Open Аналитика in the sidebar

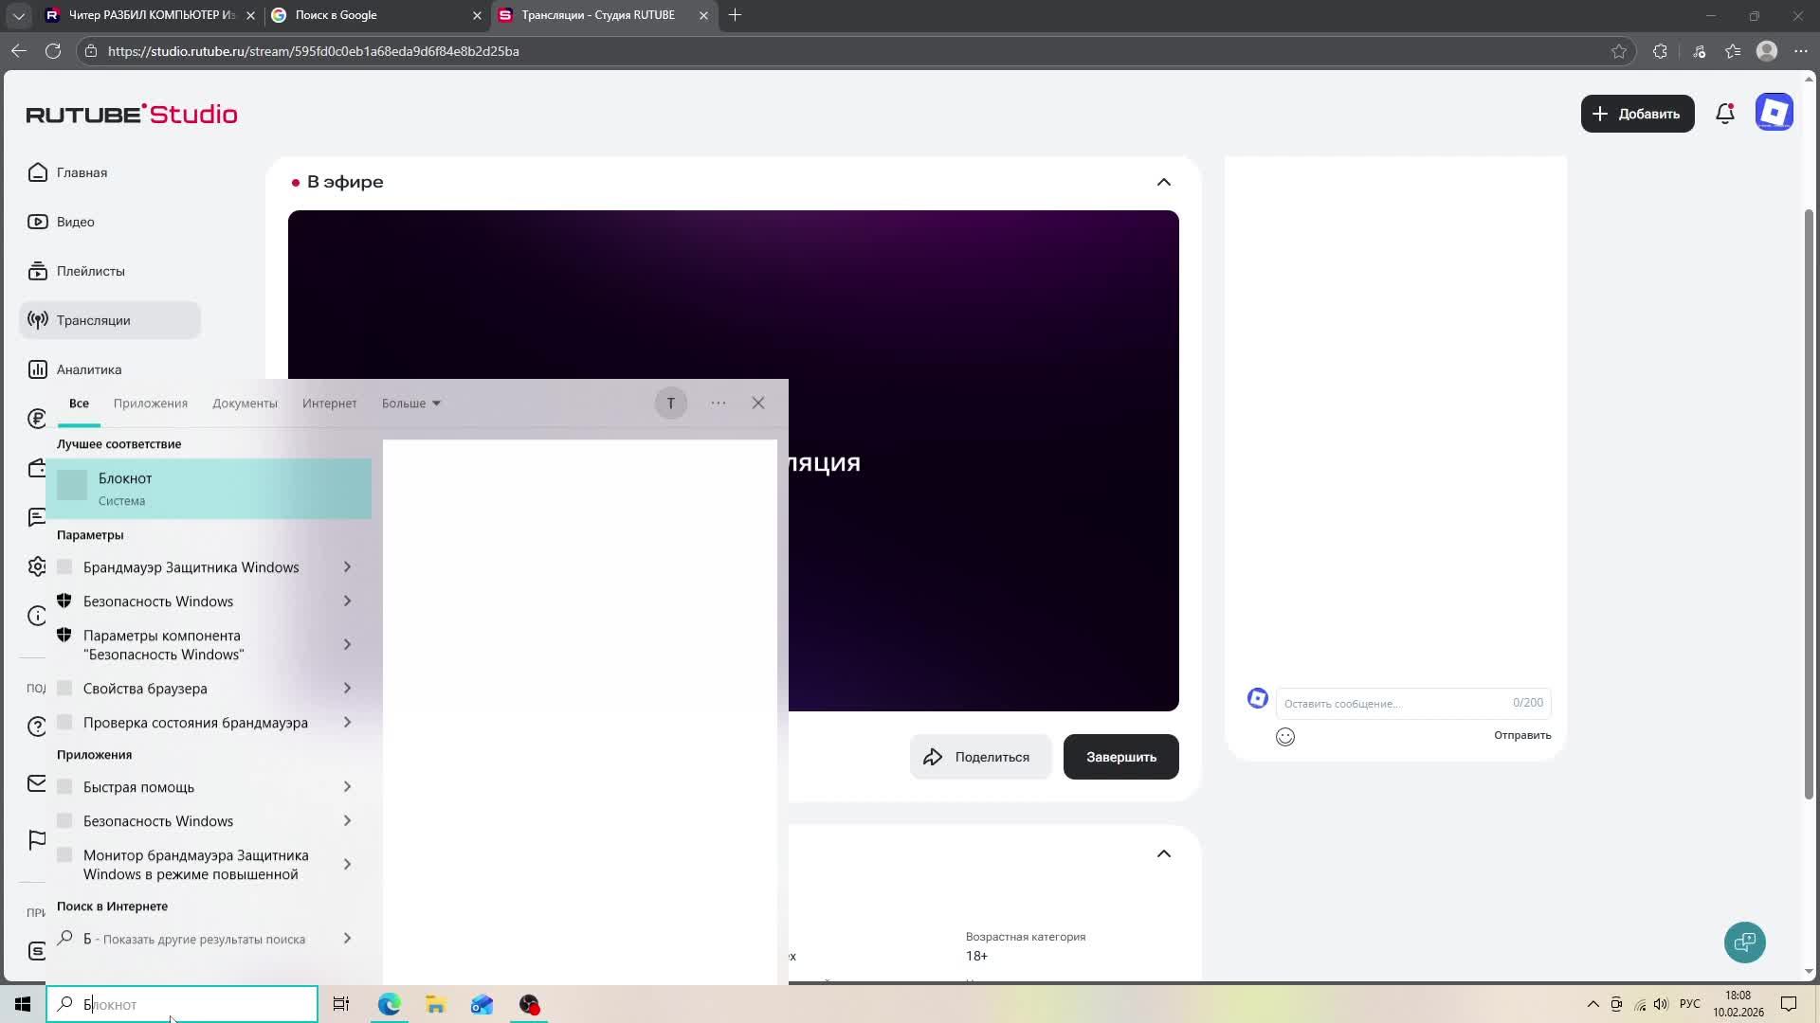click(x=88, y=369)
